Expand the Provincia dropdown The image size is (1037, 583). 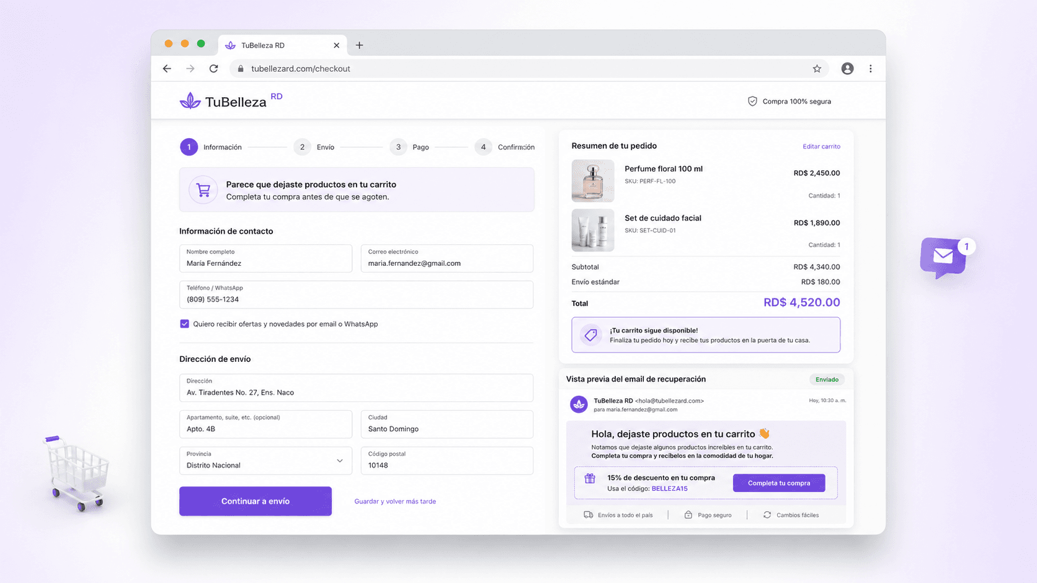coord(265,460)
